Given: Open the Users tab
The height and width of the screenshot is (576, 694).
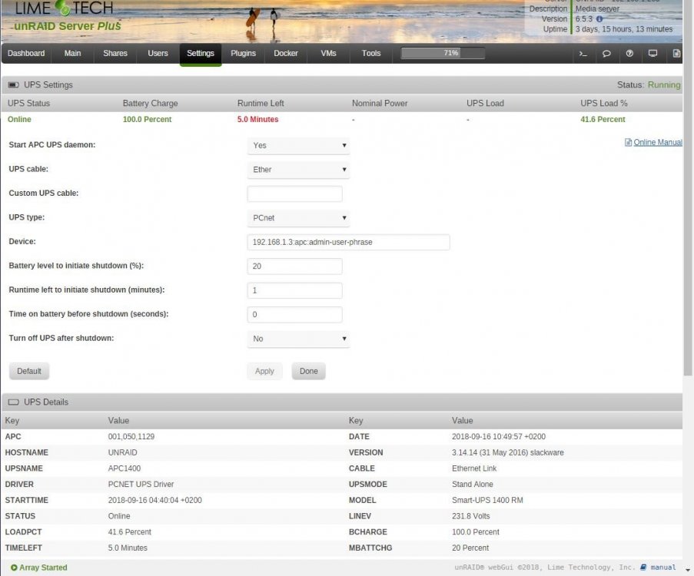Looking at the screenshot, I should (158, 54).
